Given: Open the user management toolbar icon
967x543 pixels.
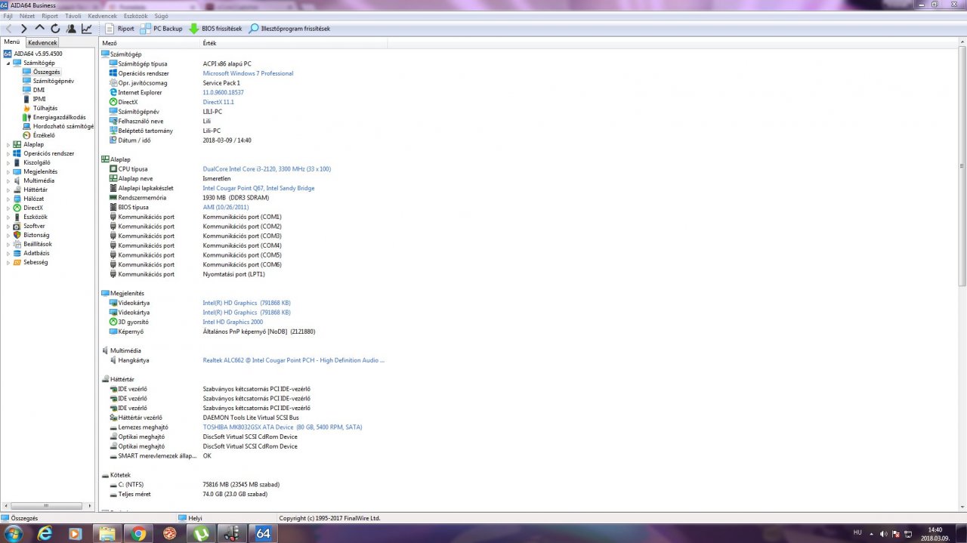Looking at the screenshot, I should tap(71, 29).
